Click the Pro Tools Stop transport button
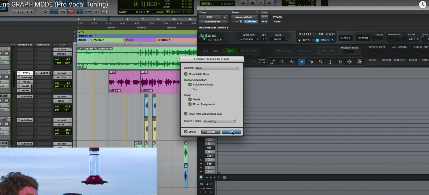This screenshot has width=429, height=195. (x=252, y=3)
